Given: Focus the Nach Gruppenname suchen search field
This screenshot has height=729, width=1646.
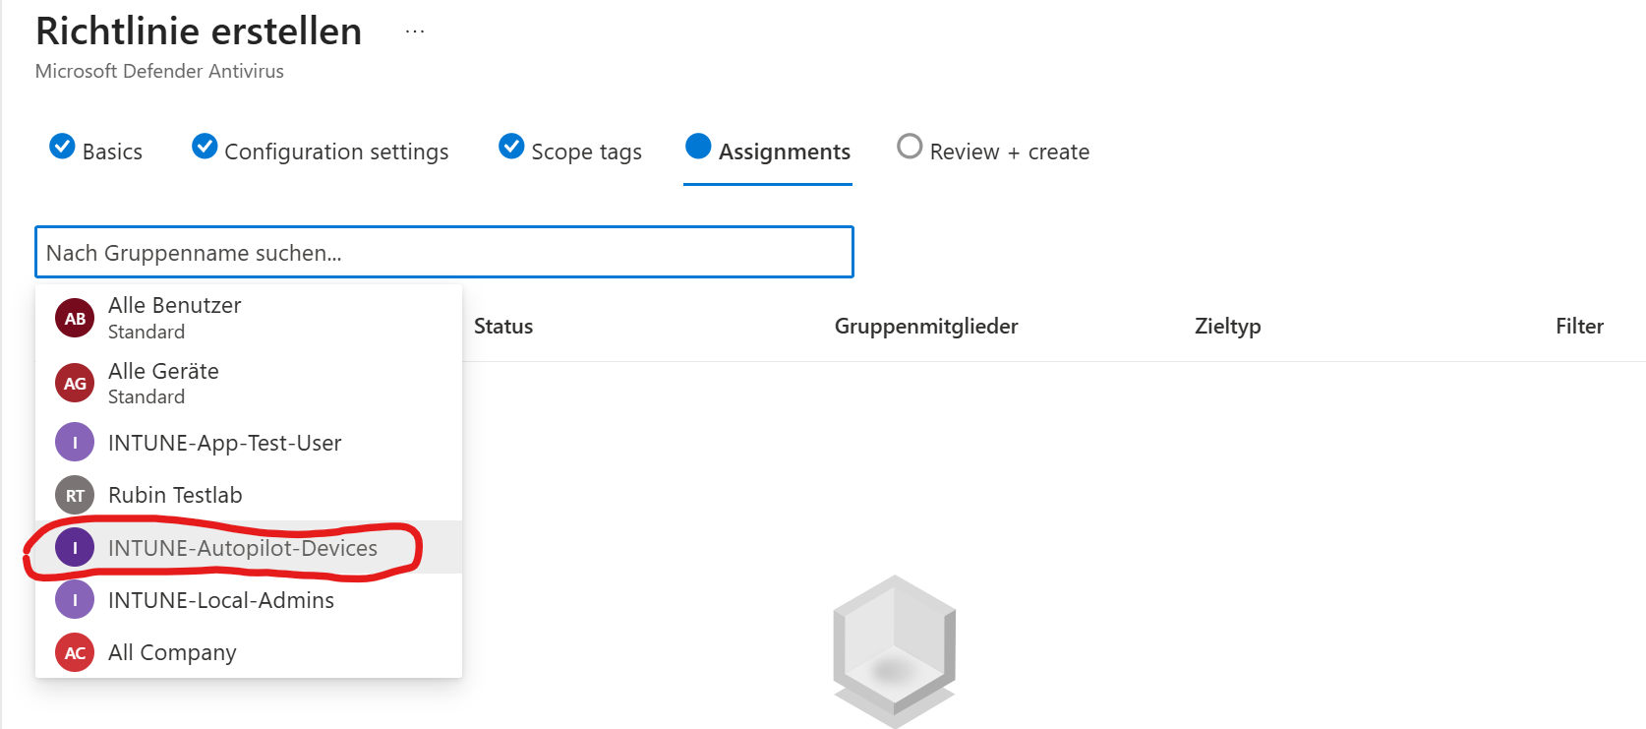Looking at the screenshot, I should coord(443,253).
